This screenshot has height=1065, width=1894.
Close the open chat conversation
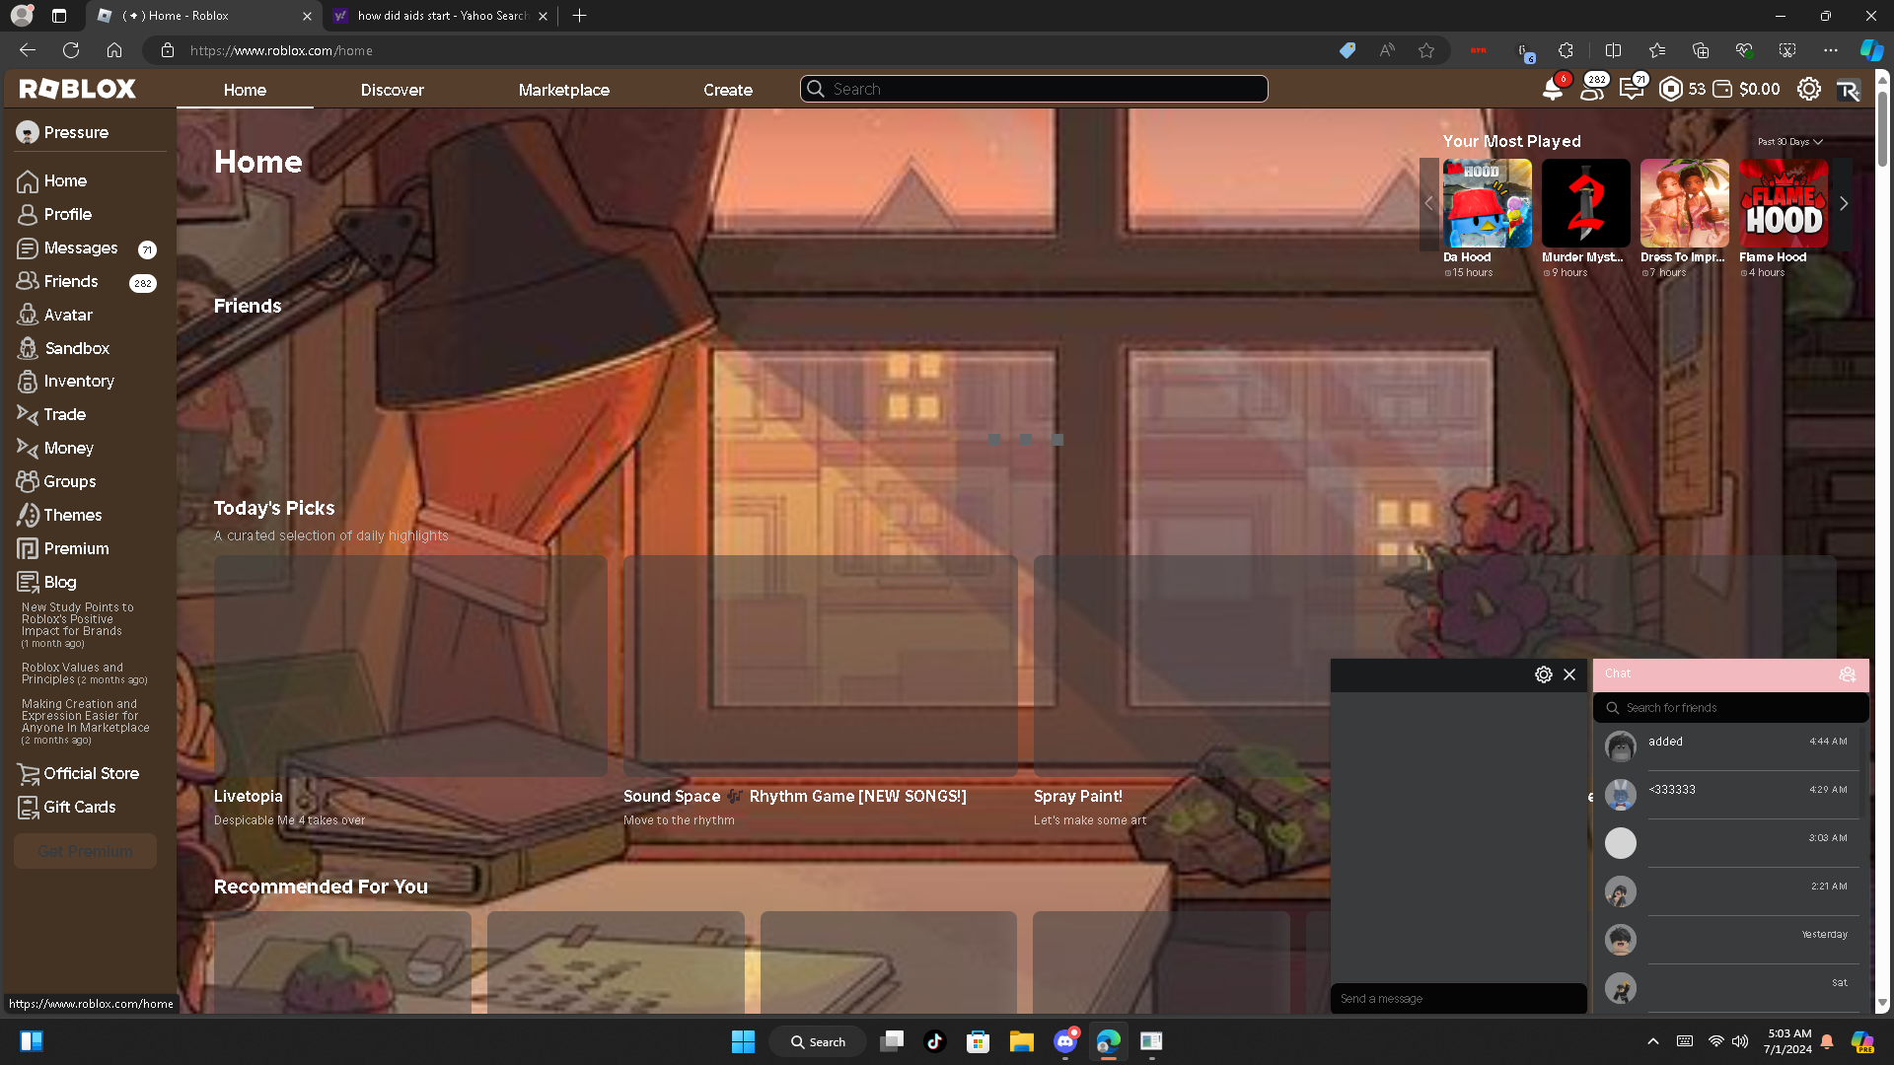point(1569,674)
